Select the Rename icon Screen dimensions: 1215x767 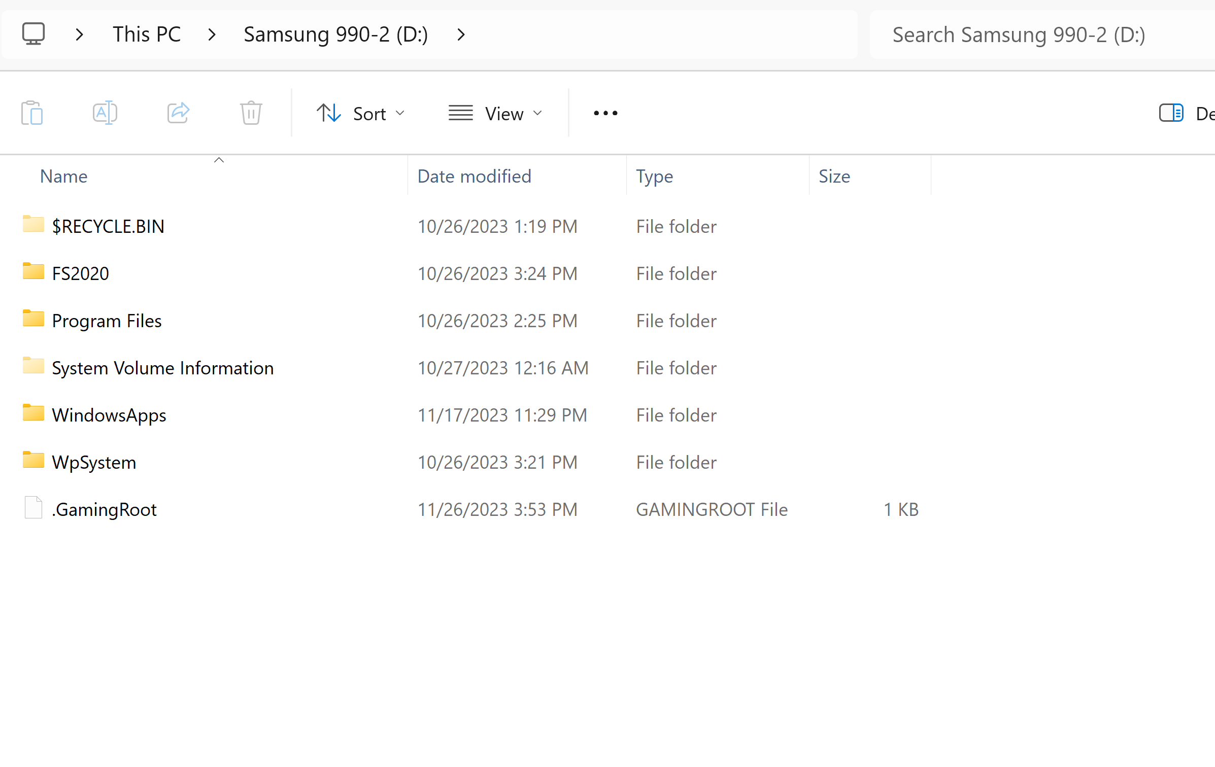(105, 113)
